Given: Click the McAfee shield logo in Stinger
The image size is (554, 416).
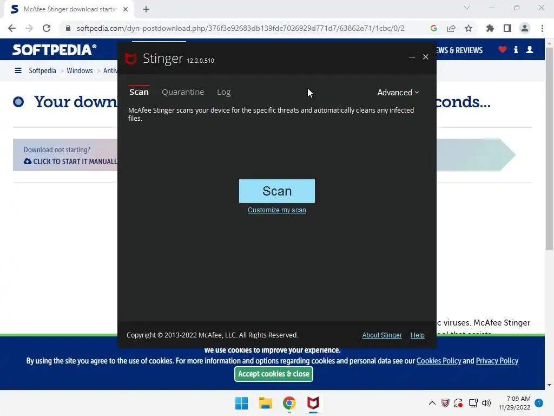Looking at the screenshot, I should pos(131,58).
